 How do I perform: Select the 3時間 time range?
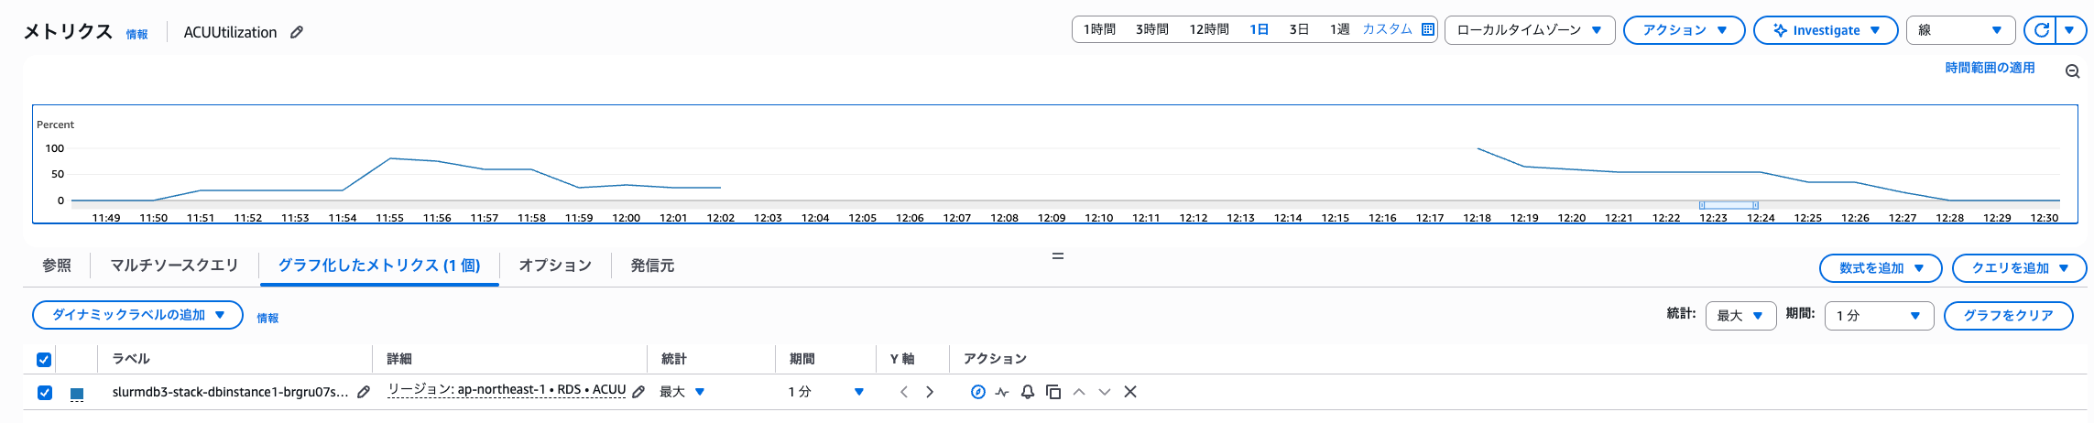[1152, 29]
